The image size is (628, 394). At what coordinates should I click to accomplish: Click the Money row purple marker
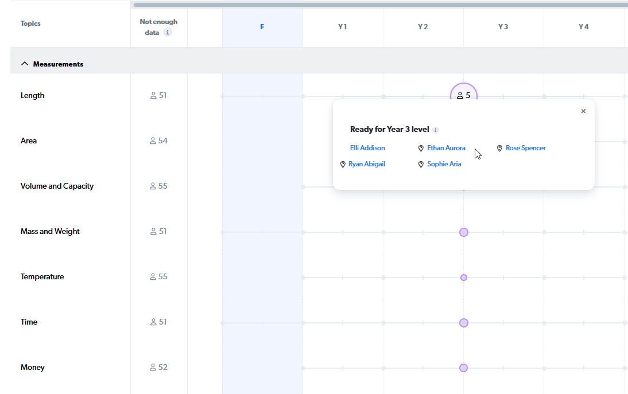pyautogui.click(x=463, y=368)
